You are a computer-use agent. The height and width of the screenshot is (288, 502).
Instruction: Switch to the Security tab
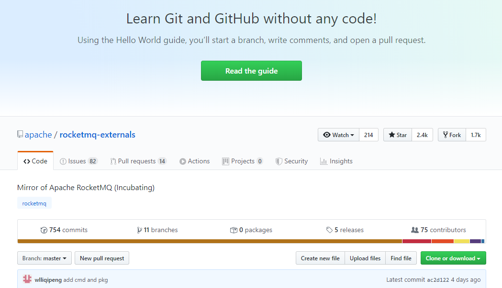pos(291,161)
